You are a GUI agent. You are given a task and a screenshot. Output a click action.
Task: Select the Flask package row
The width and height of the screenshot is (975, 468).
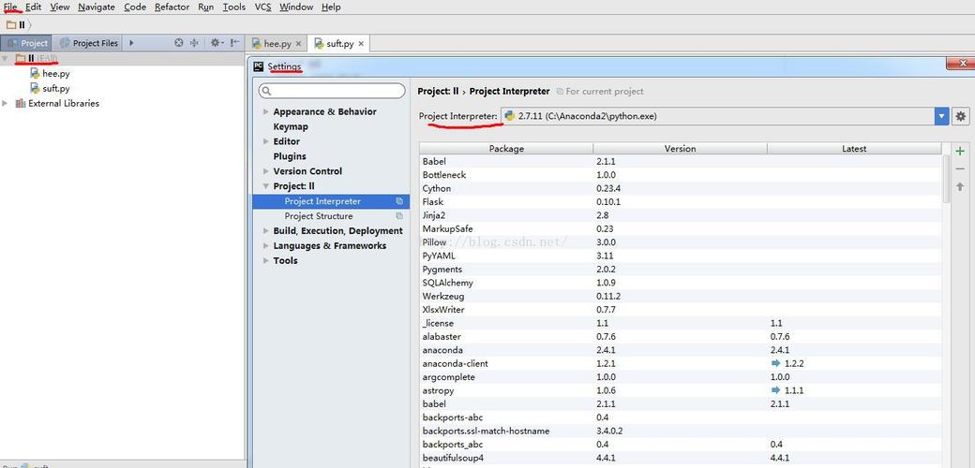(681, 202)
